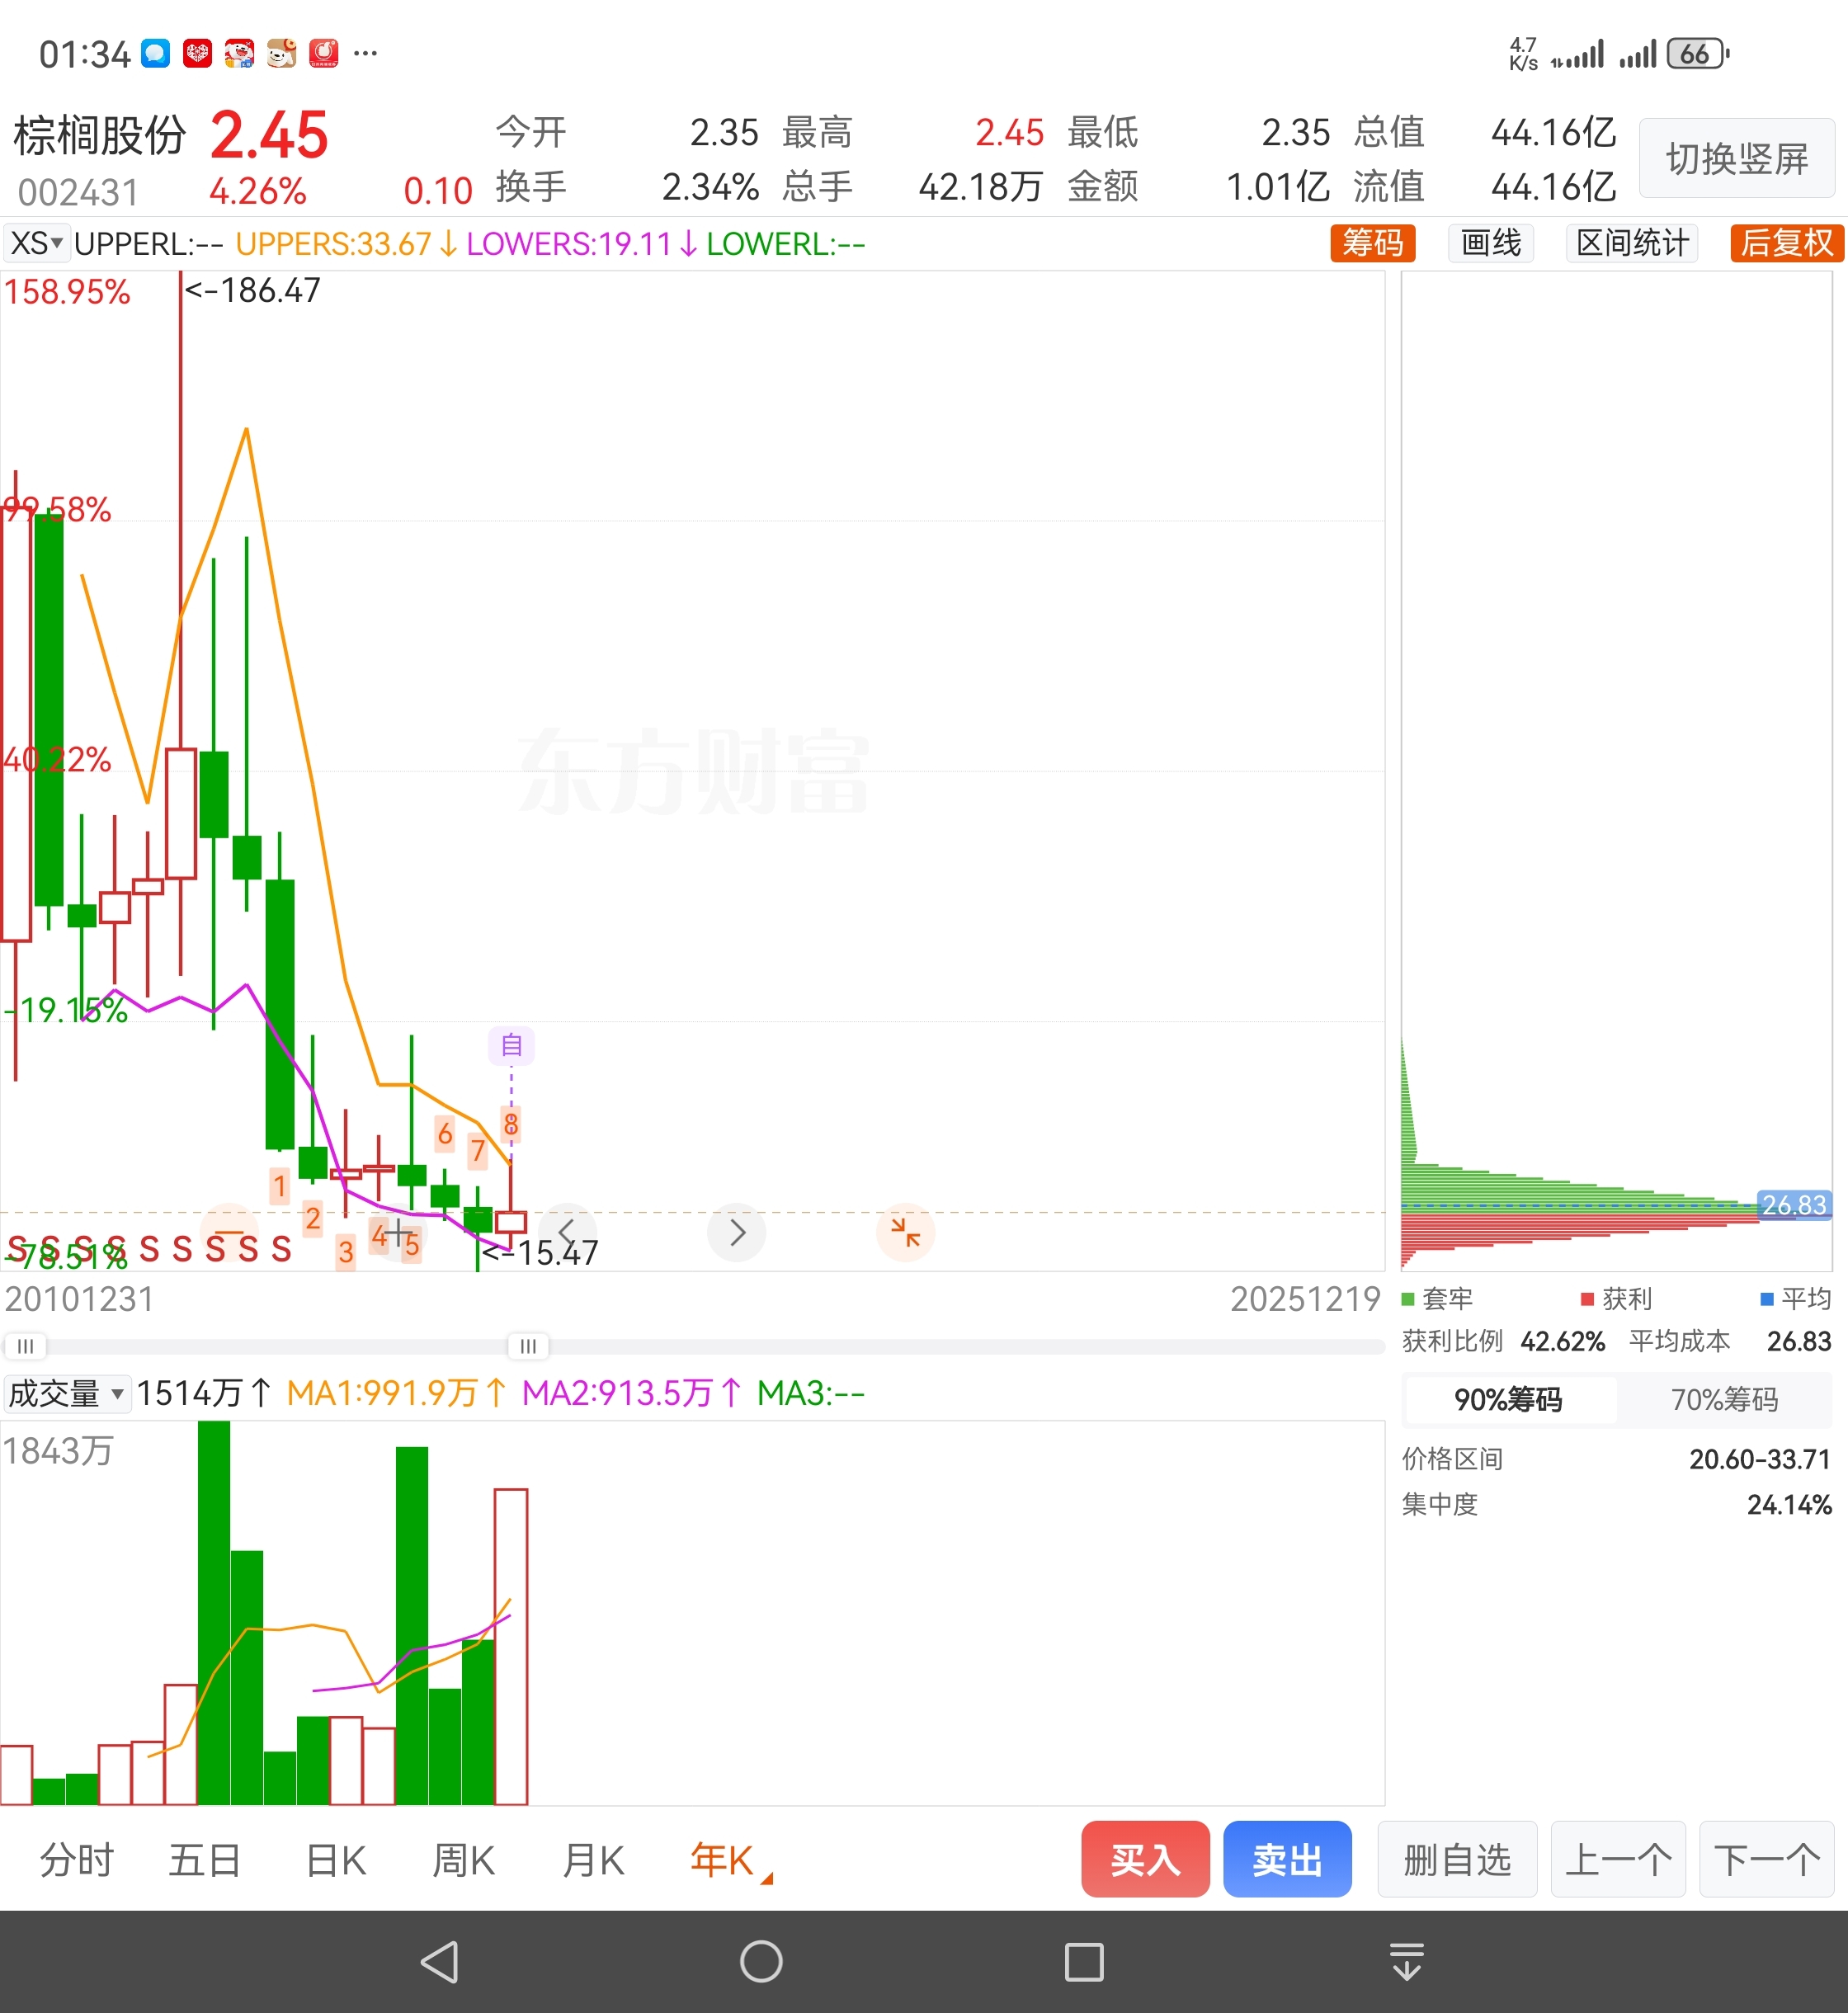Viewport: 1848px width, 2013px height.
Task: Open recent apps square icon
Action: [x=1084, y=1961]
